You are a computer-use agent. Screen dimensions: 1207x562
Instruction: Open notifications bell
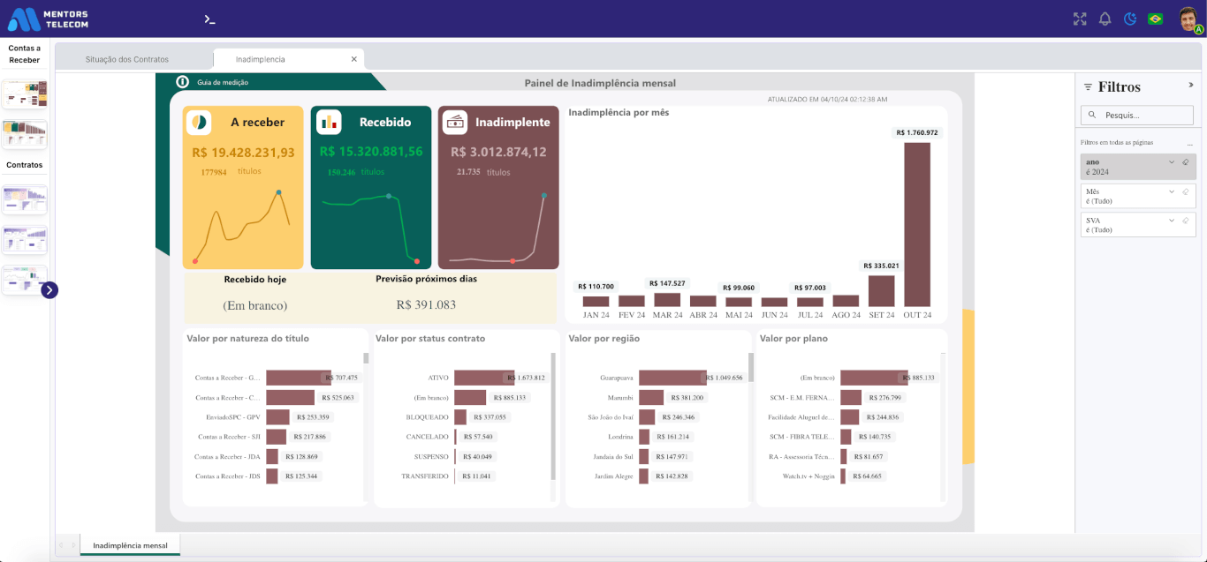(x=1105, y=19)
